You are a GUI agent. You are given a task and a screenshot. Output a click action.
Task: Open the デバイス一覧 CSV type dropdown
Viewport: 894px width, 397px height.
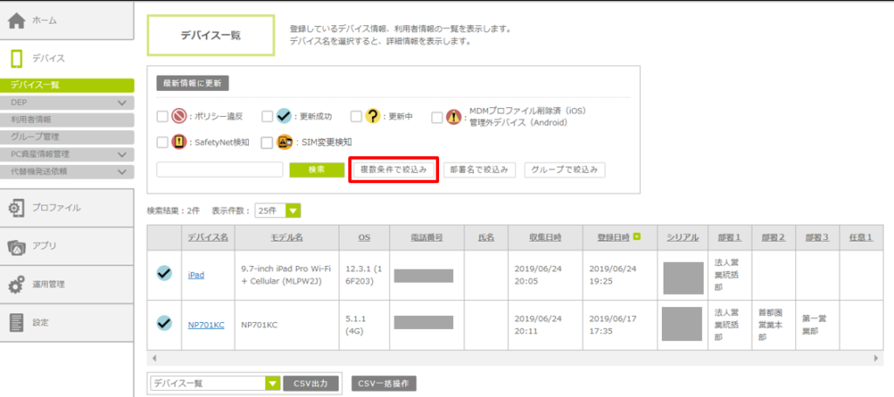214,383
